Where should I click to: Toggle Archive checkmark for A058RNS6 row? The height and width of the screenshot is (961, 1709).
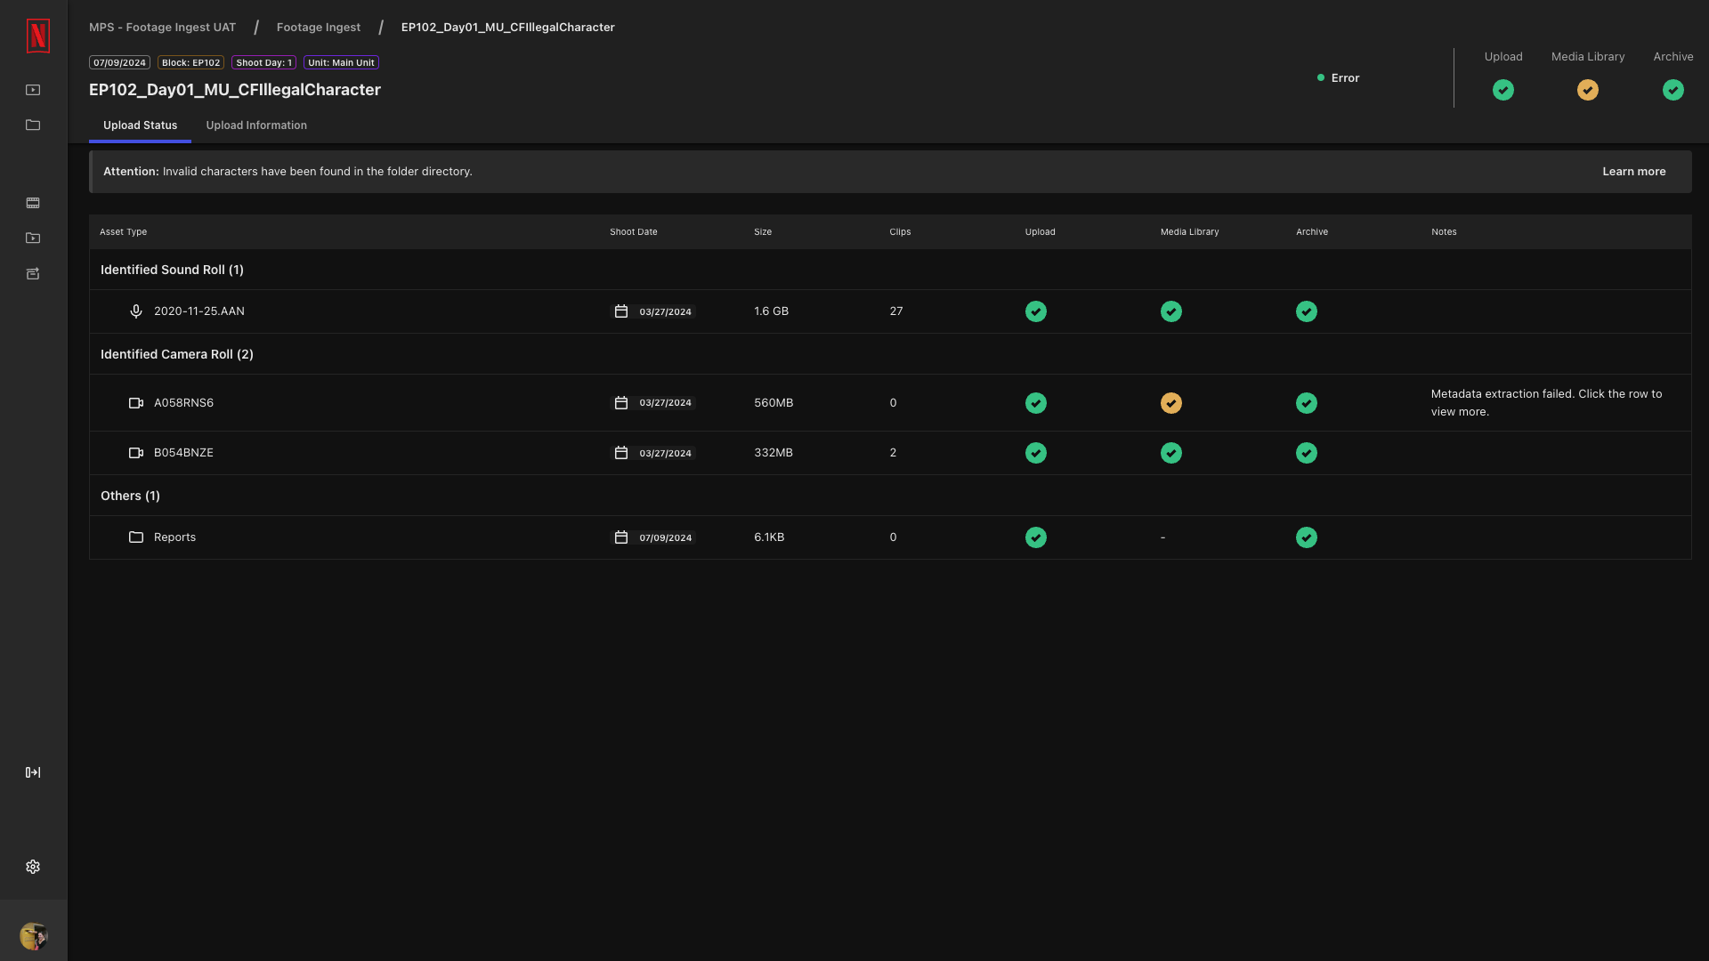click(x=1307, y=402)
